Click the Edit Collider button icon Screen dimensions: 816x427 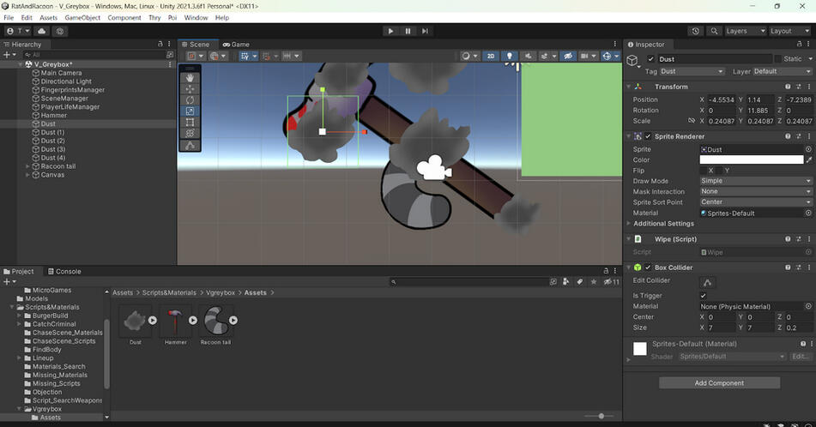(x=708, y=282)
